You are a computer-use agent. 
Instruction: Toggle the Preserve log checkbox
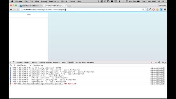coord(33,65)
